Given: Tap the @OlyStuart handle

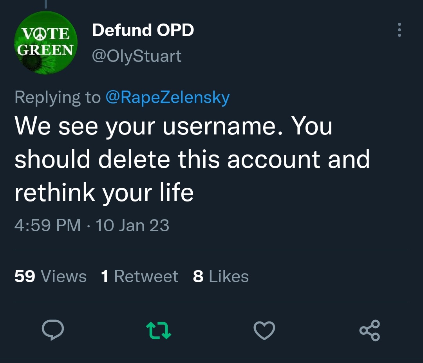Looking at the screenshot, I should pos(136,56).
